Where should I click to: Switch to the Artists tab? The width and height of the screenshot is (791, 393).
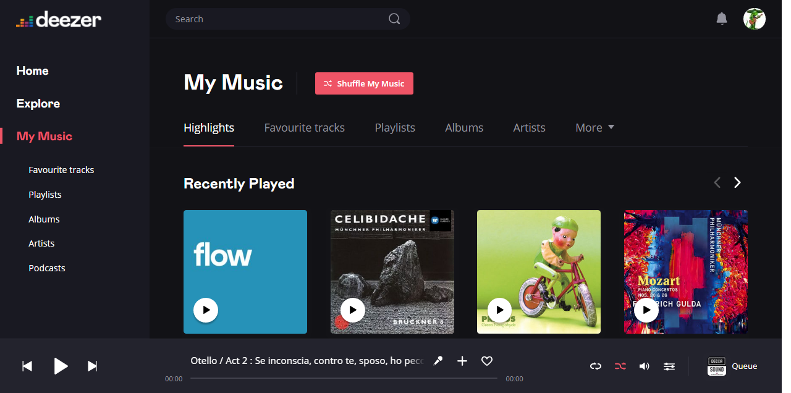[530, 128]
